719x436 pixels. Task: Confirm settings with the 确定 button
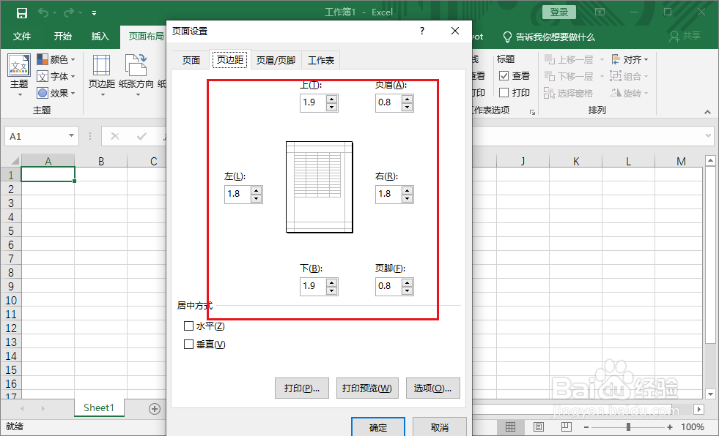tap(379, 426)
